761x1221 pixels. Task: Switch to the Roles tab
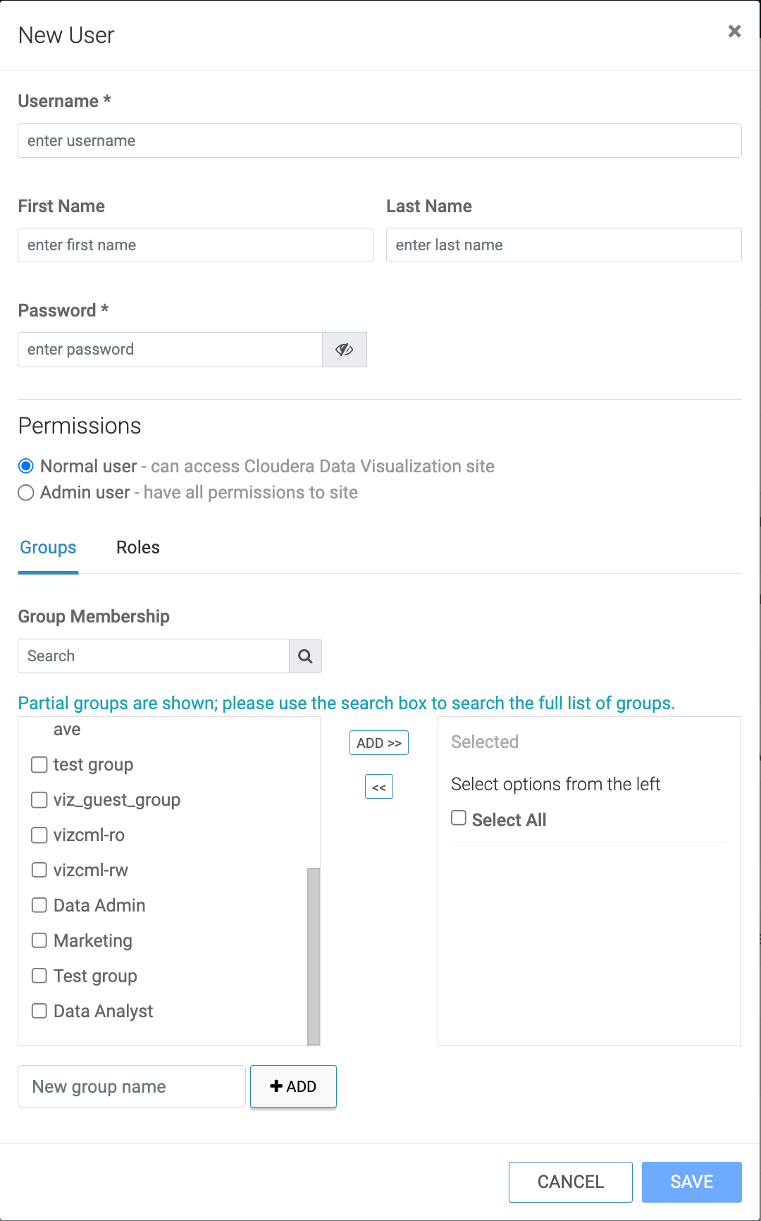[138, 548]
